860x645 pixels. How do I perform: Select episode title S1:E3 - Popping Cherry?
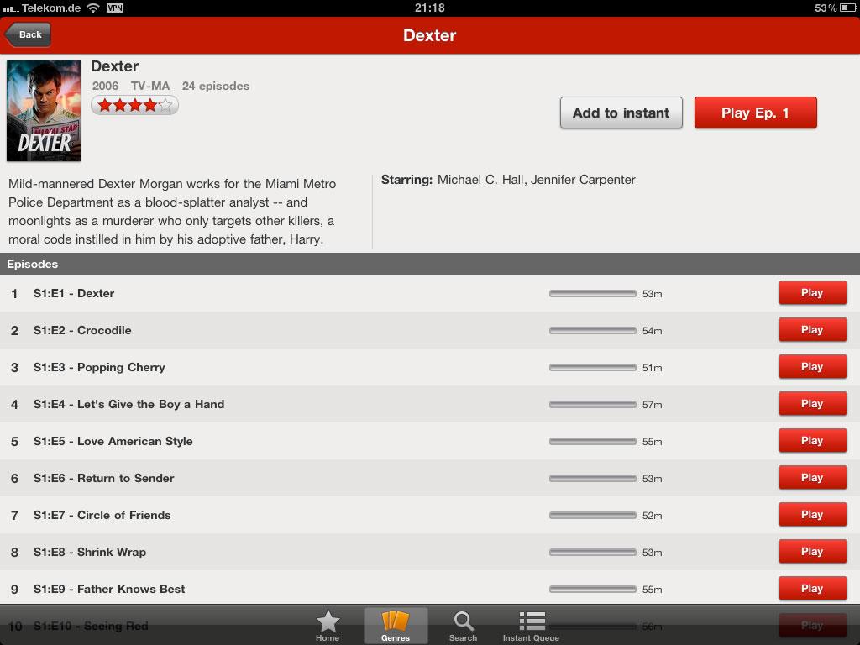(x=99, y=368)
